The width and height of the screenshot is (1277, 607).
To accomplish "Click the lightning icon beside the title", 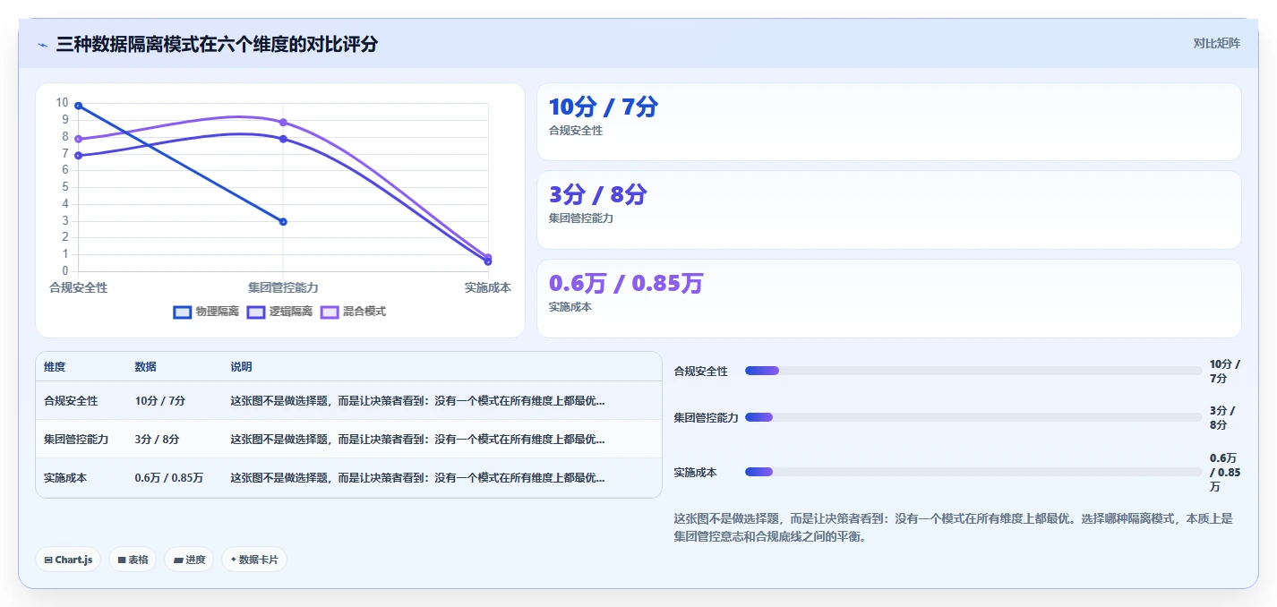I will (42, 45).
